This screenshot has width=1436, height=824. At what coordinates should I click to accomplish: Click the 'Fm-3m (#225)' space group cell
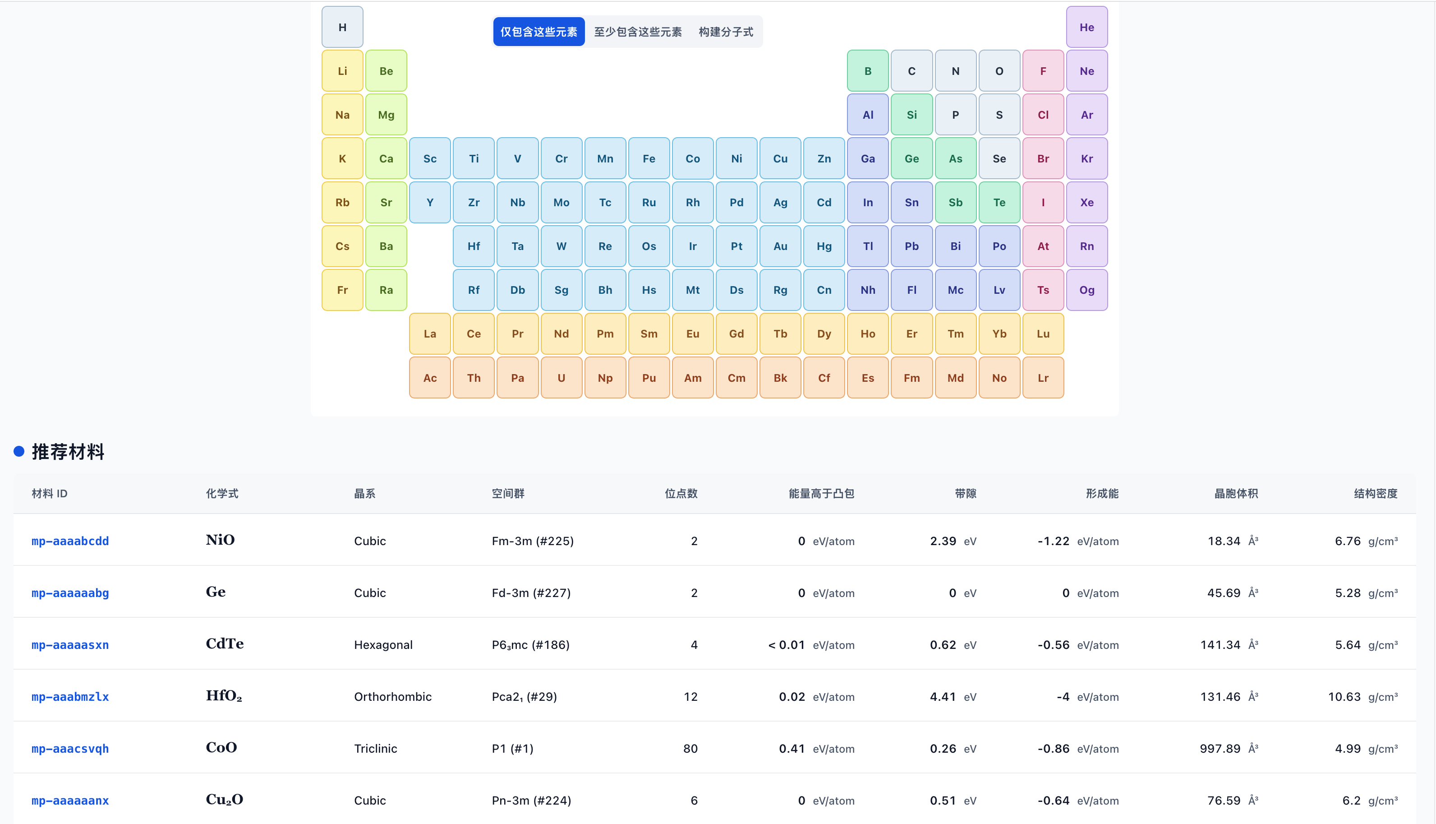click(533, 541)
